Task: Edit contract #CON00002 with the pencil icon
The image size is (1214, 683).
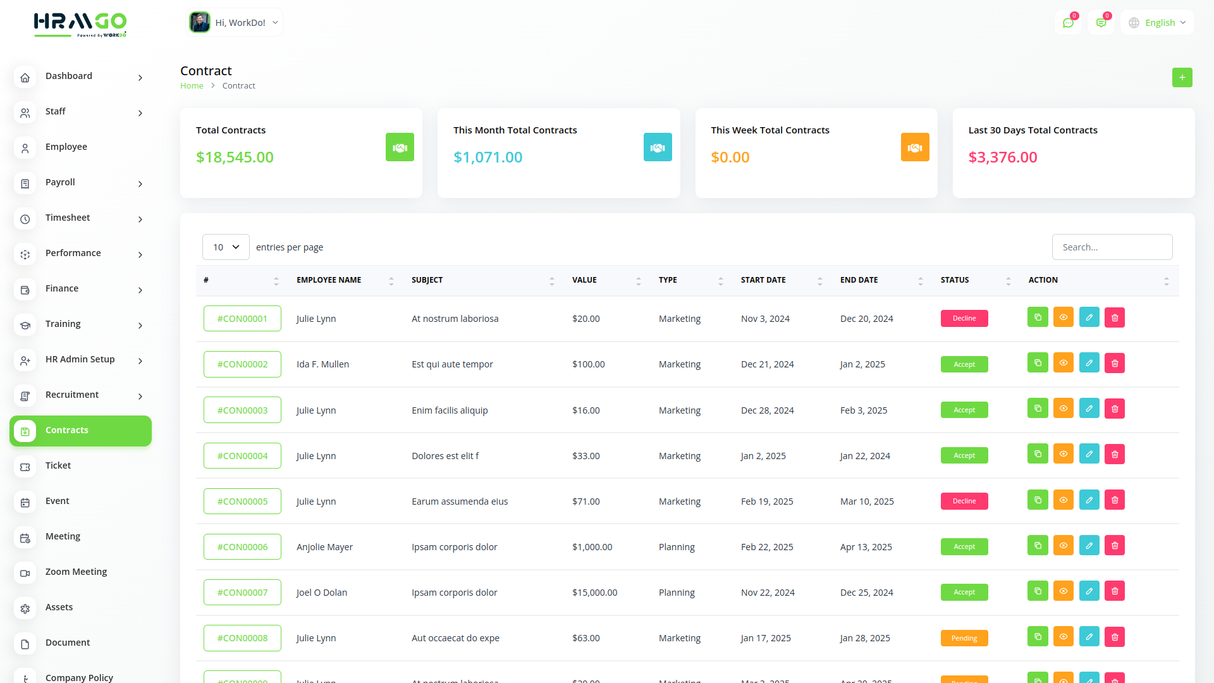Action: click(x=1089, y=363)
